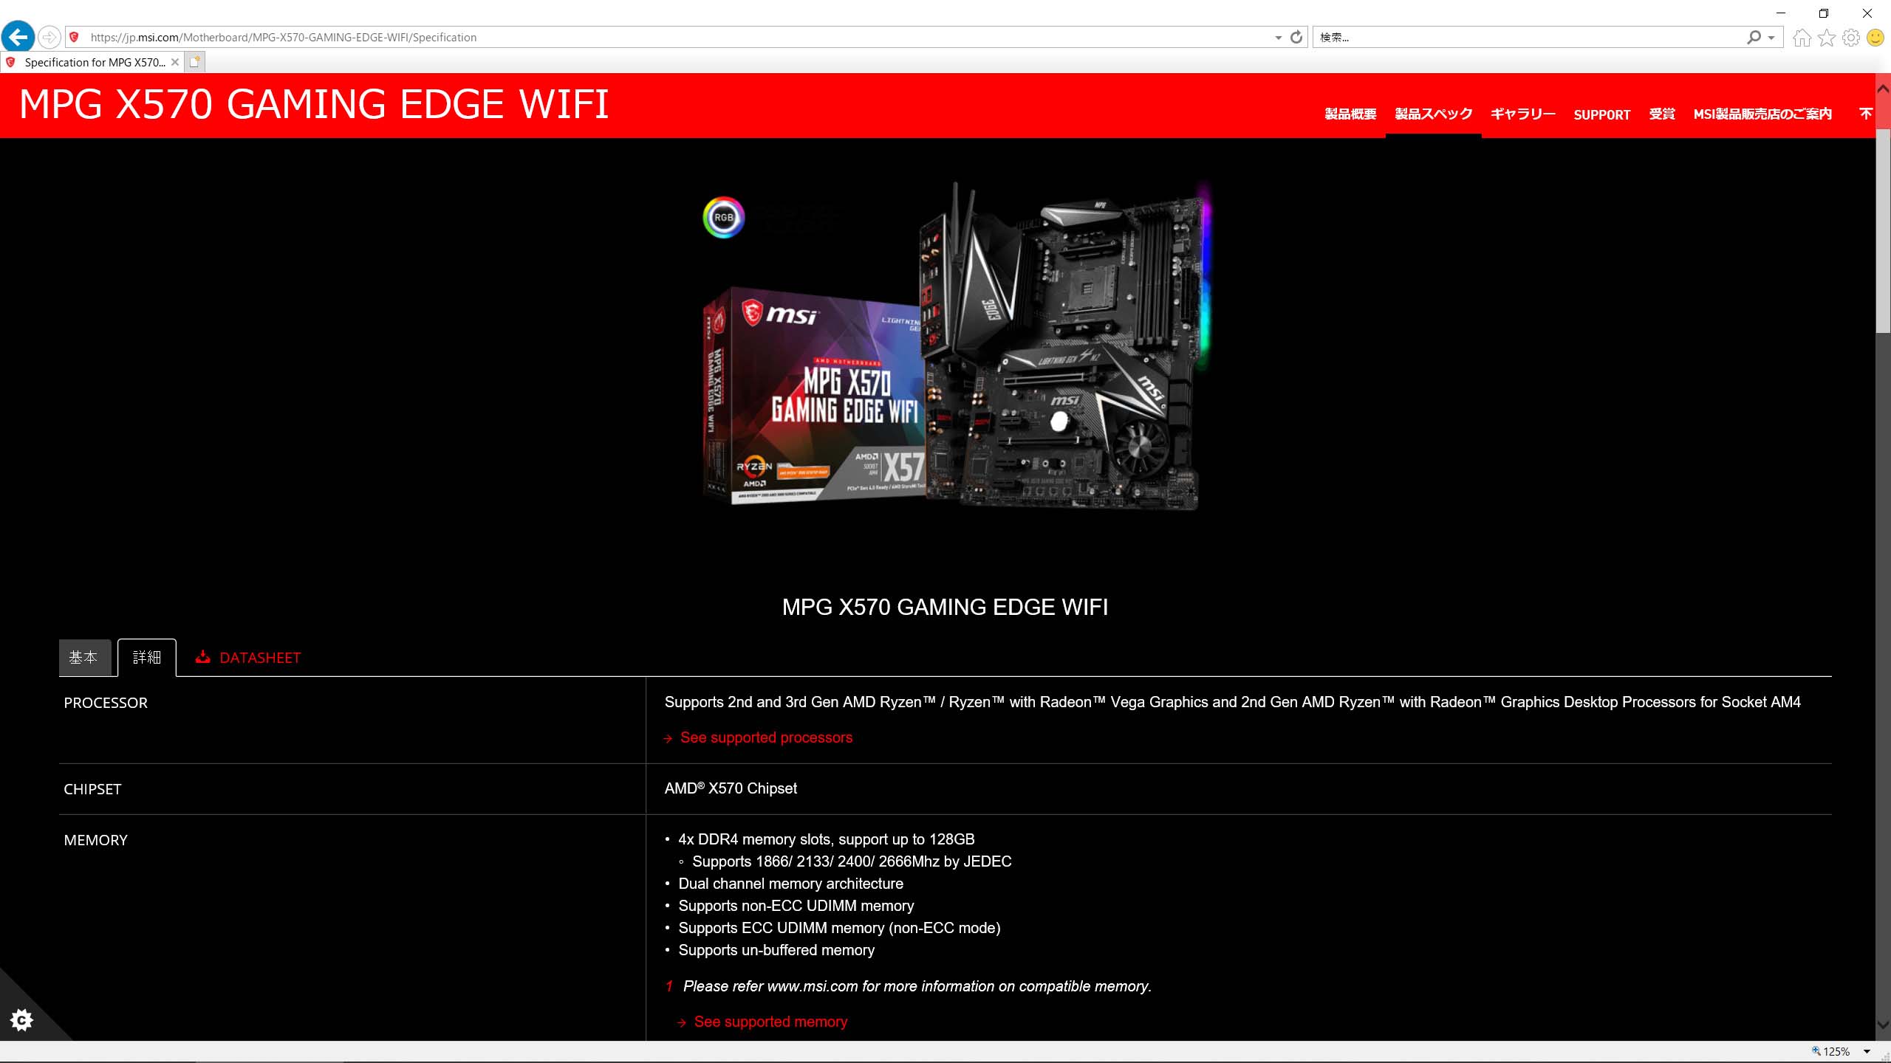Viewport: 1891px width, 1063px height.
Task: Click the DATASHEET download icon
Action: coord(202,657)
